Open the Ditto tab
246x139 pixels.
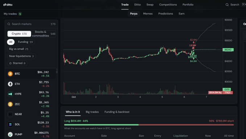[x=137, y=5]
